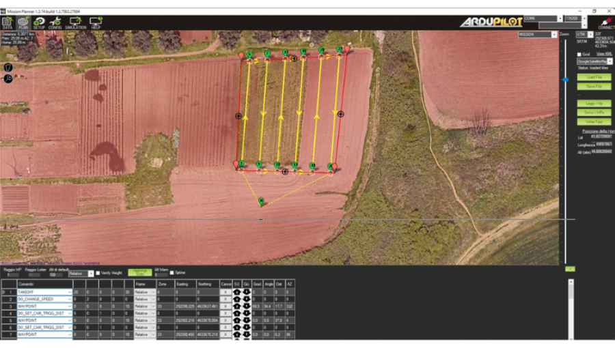Select red polygon vertex at top-left corner
Viewport: 615px width, 348px height.
tap(241, 55)
